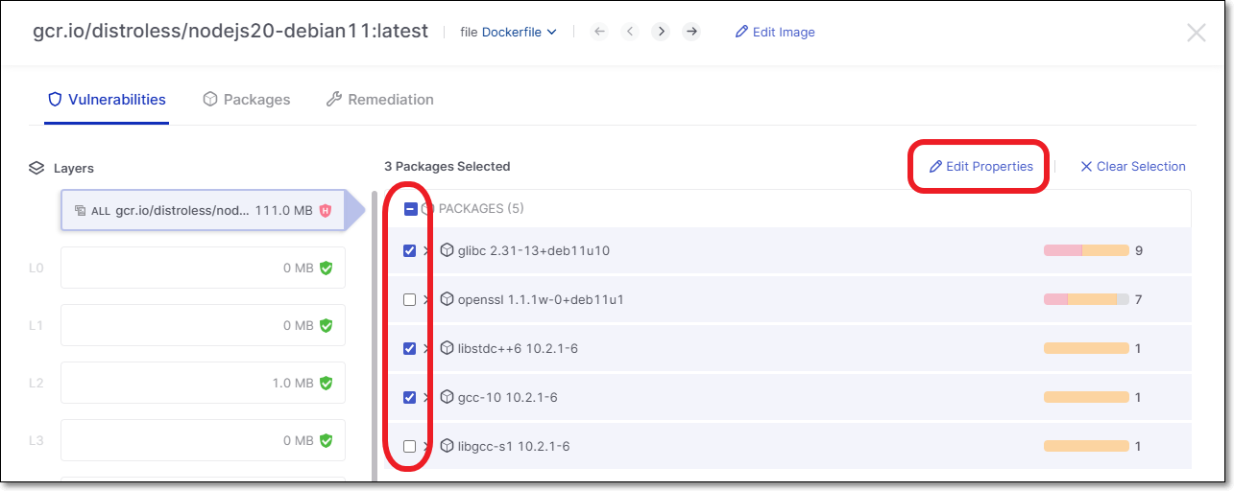Screen dimensions: 1234x491
Task: Click next image chevron icon
Action: 661,32
